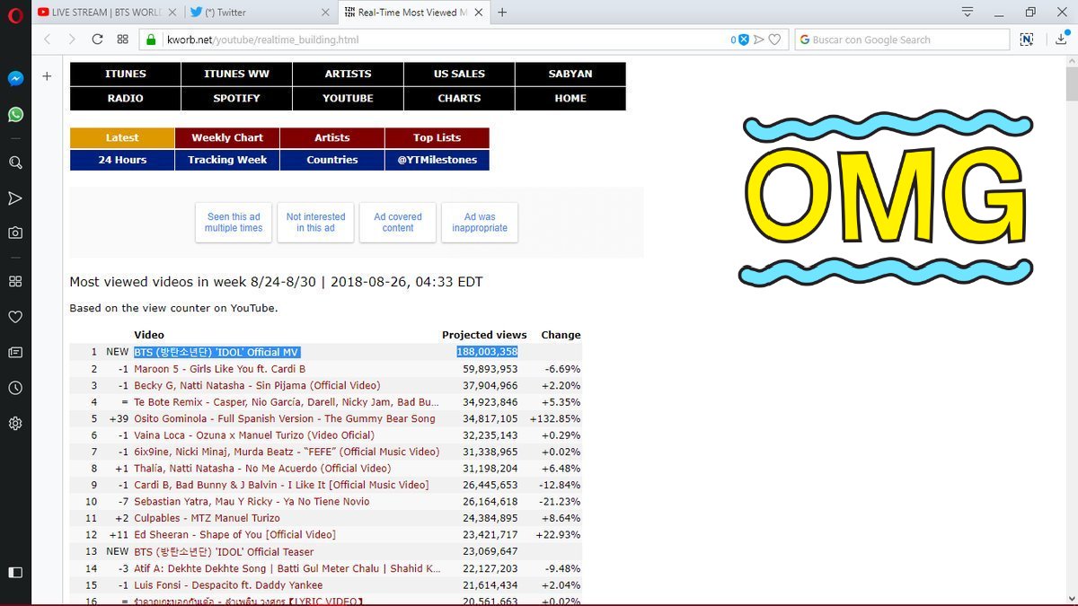Screen dimensions: 1078x606
Task: Click the plus icon below the tab bar
Action: 47,76
